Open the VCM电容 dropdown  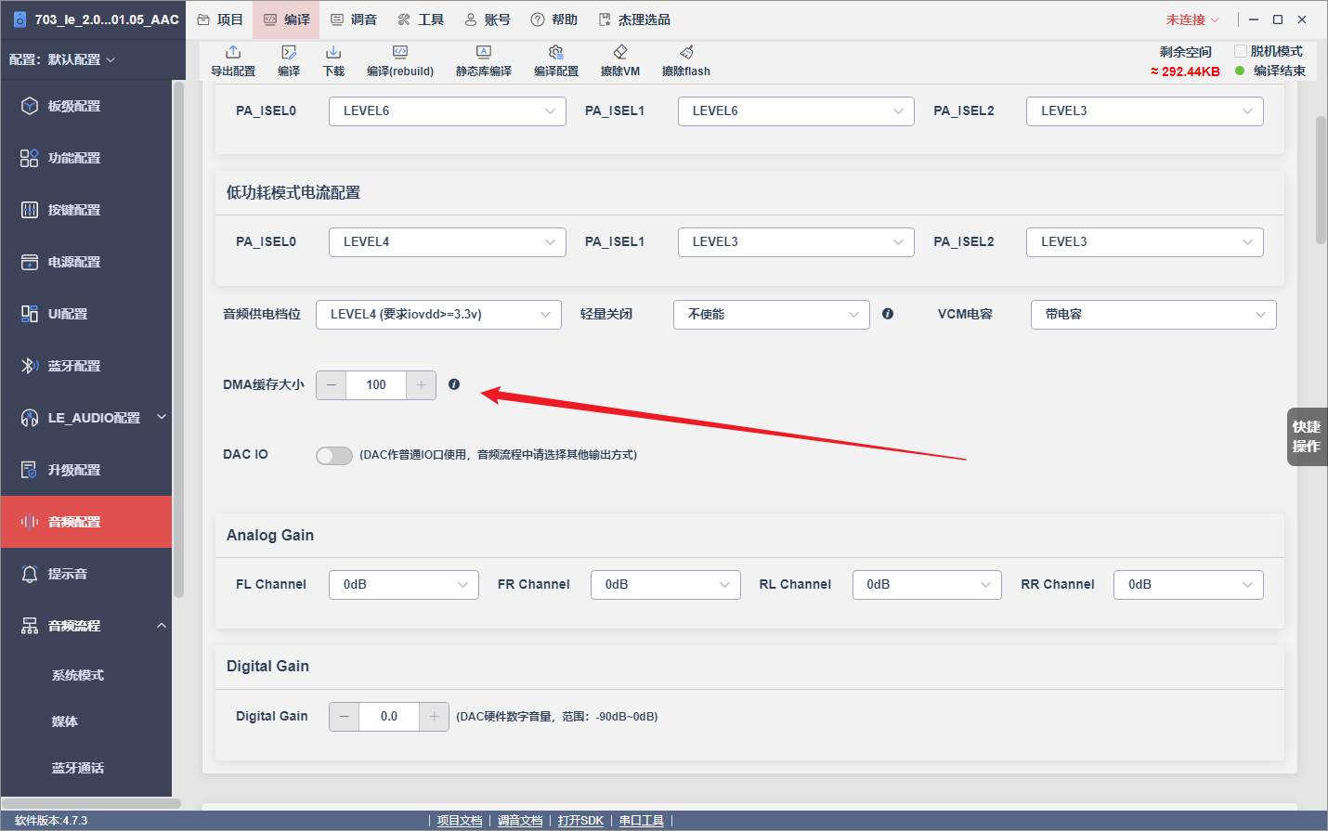pyautogui.click(x=1153, y=315)
